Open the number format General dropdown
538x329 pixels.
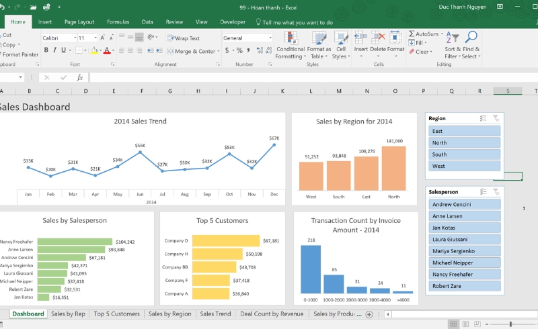click(270, 38)
